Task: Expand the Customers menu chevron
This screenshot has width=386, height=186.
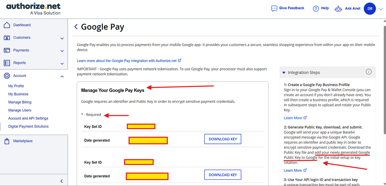Action: [x=62, y=38]
